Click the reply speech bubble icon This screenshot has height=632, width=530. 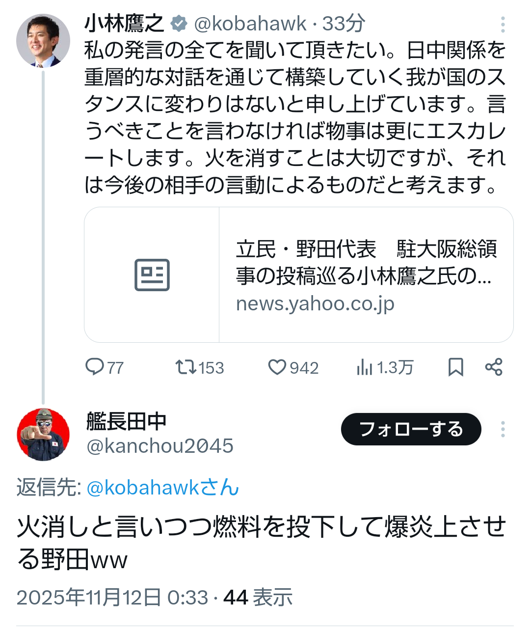[94, 367]
